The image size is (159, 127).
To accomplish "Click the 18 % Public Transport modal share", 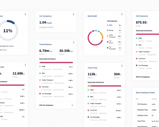I will pos(119,36).
